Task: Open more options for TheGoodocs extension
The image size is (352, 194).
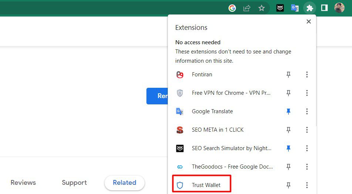Action: pos(307,167)
